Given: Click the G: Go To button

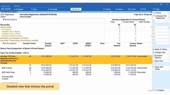Looking at the screenshot, I should [x=76, y=9].
